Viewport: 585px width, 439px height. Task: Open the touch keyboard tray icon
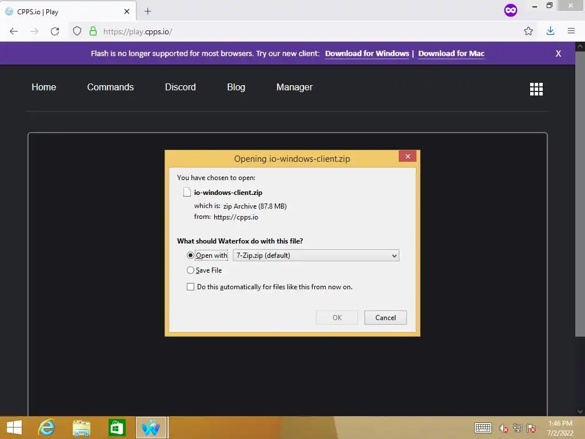pos(483,428)
